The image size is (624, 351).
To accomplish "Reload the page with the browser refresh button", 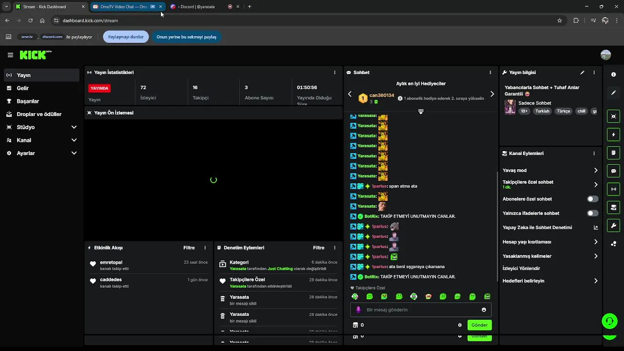I will pos(30,20).
